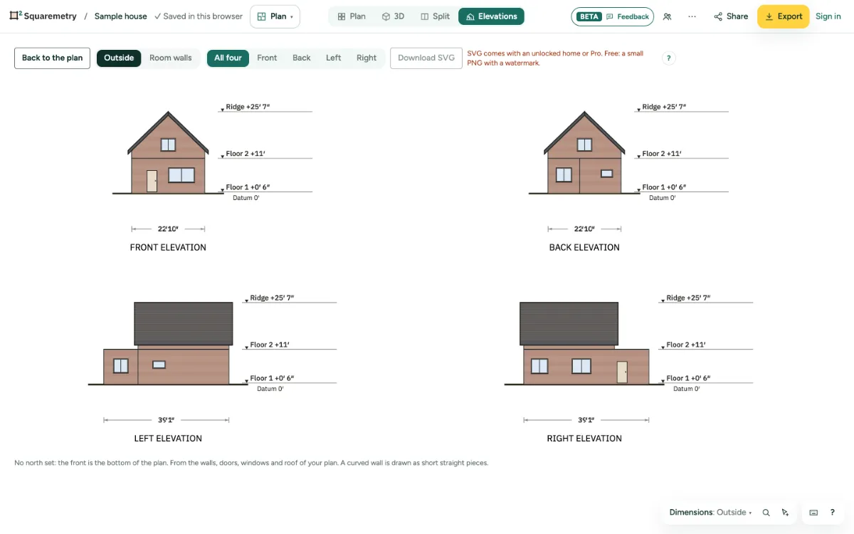Switch to the Plan view tab
The height and width of the screenshot is (534, 854).
[x=352, y=16]
